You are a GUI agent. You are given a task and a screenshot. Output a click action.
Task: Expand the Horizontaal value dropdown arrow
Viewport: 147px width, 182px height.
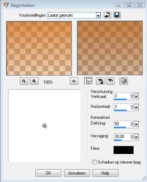point(136,107)
